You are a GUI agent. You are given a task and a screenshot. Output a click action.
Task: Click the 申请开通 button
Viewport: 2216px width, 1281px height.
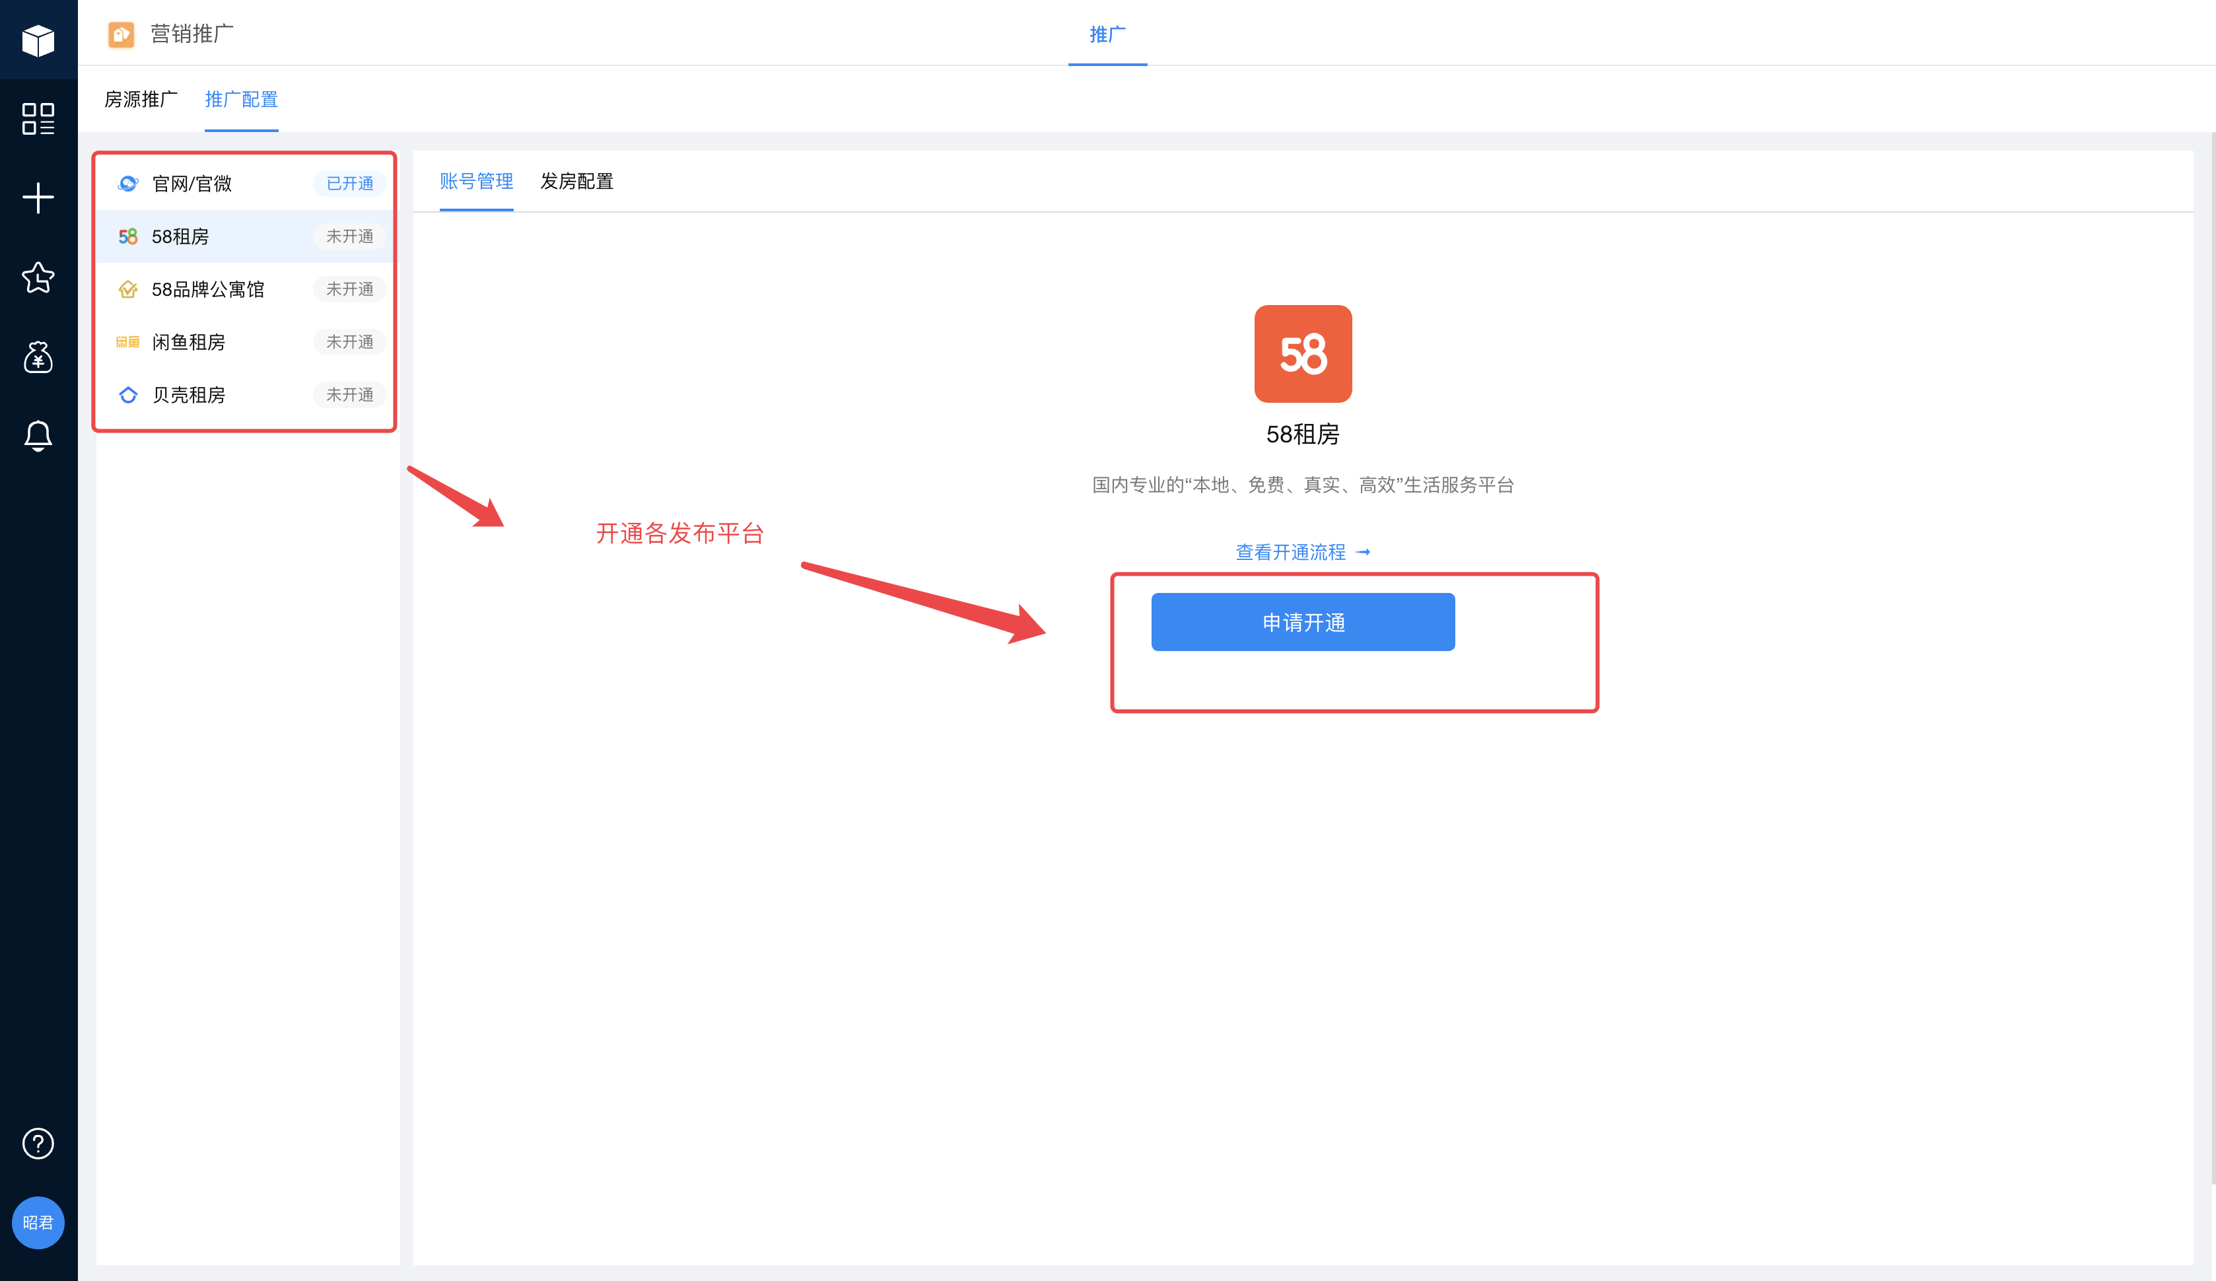[x=1302, y=621]
